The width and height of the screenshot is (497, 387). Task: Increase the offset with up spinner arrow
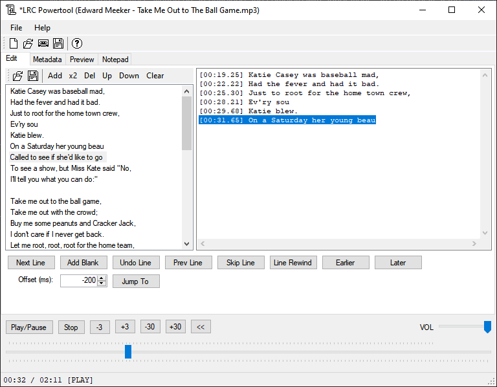(x=102, y=278)
